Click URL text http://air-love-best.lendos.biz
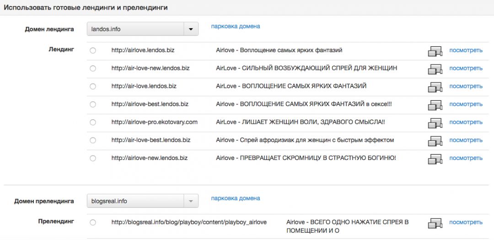The width and height of the screenshot is (494, 240). click(x=151, y=140)
